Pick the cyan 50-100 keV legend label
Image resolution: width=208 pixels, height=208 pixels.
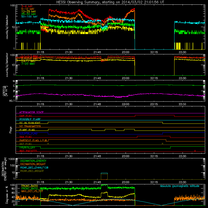[29, 16]
